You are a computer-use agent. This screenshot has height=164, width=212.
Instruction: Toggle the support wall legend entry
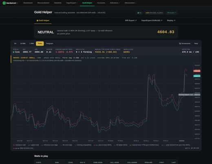33,145
